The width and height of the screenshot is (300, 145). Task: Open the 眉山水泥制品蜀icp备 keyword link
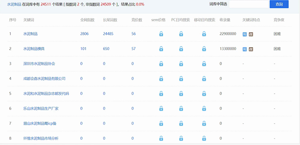click(x=40, y=123)
